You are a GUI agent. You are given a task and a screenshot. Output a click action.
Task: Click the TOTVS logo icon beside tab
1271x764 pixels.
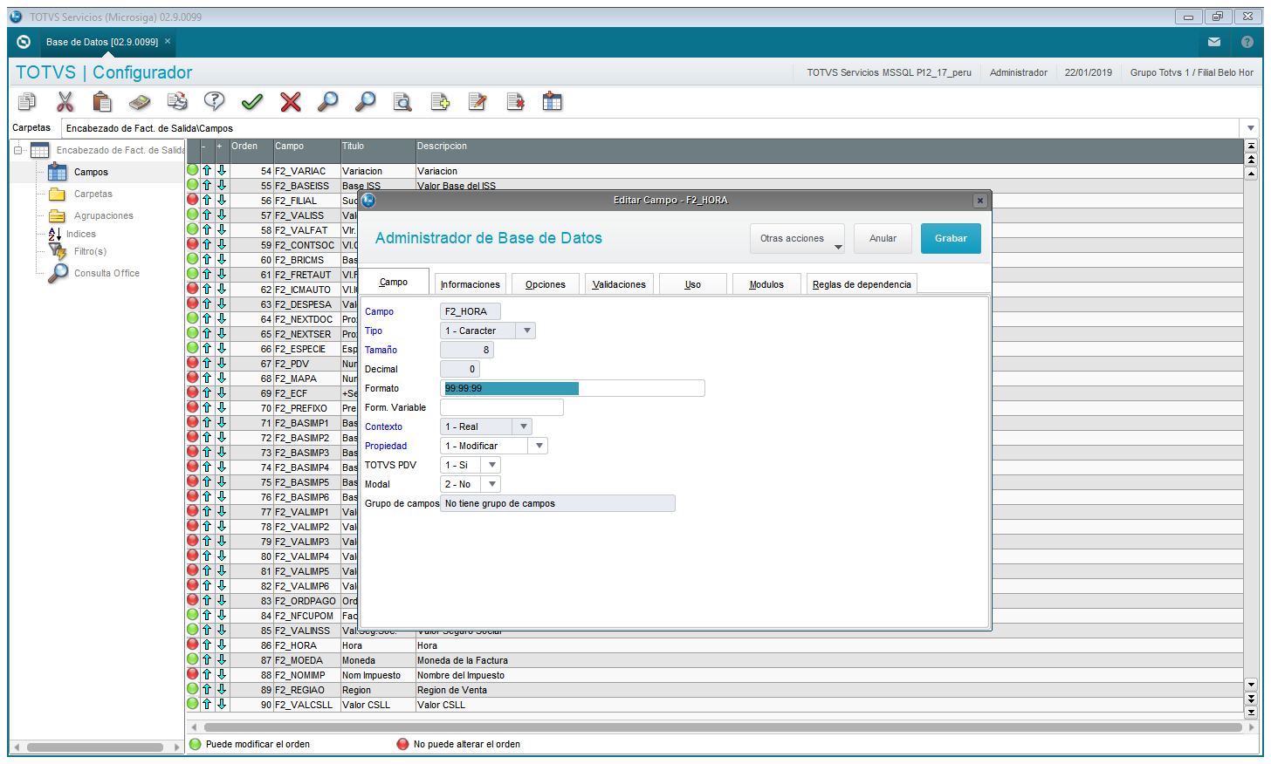24,42
